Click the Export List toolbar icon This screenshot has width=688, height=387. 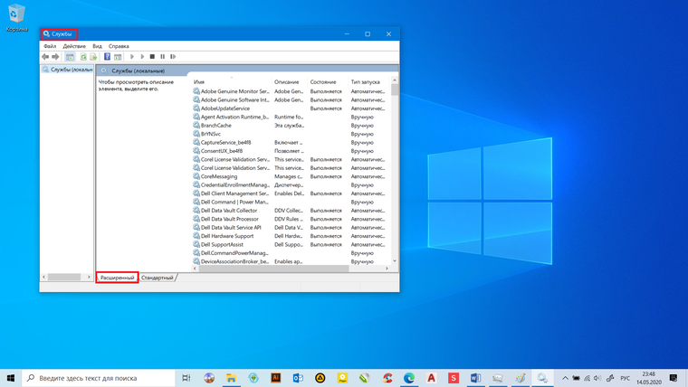(x=93, y=57)
